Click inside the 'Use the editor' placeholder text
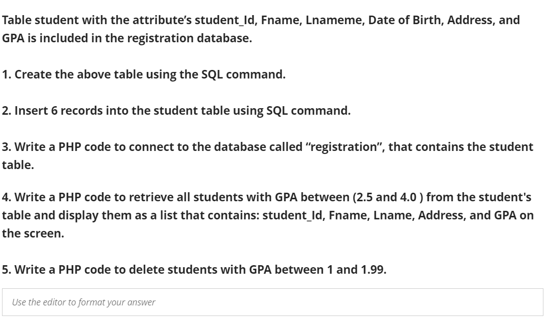 point(83,302)
